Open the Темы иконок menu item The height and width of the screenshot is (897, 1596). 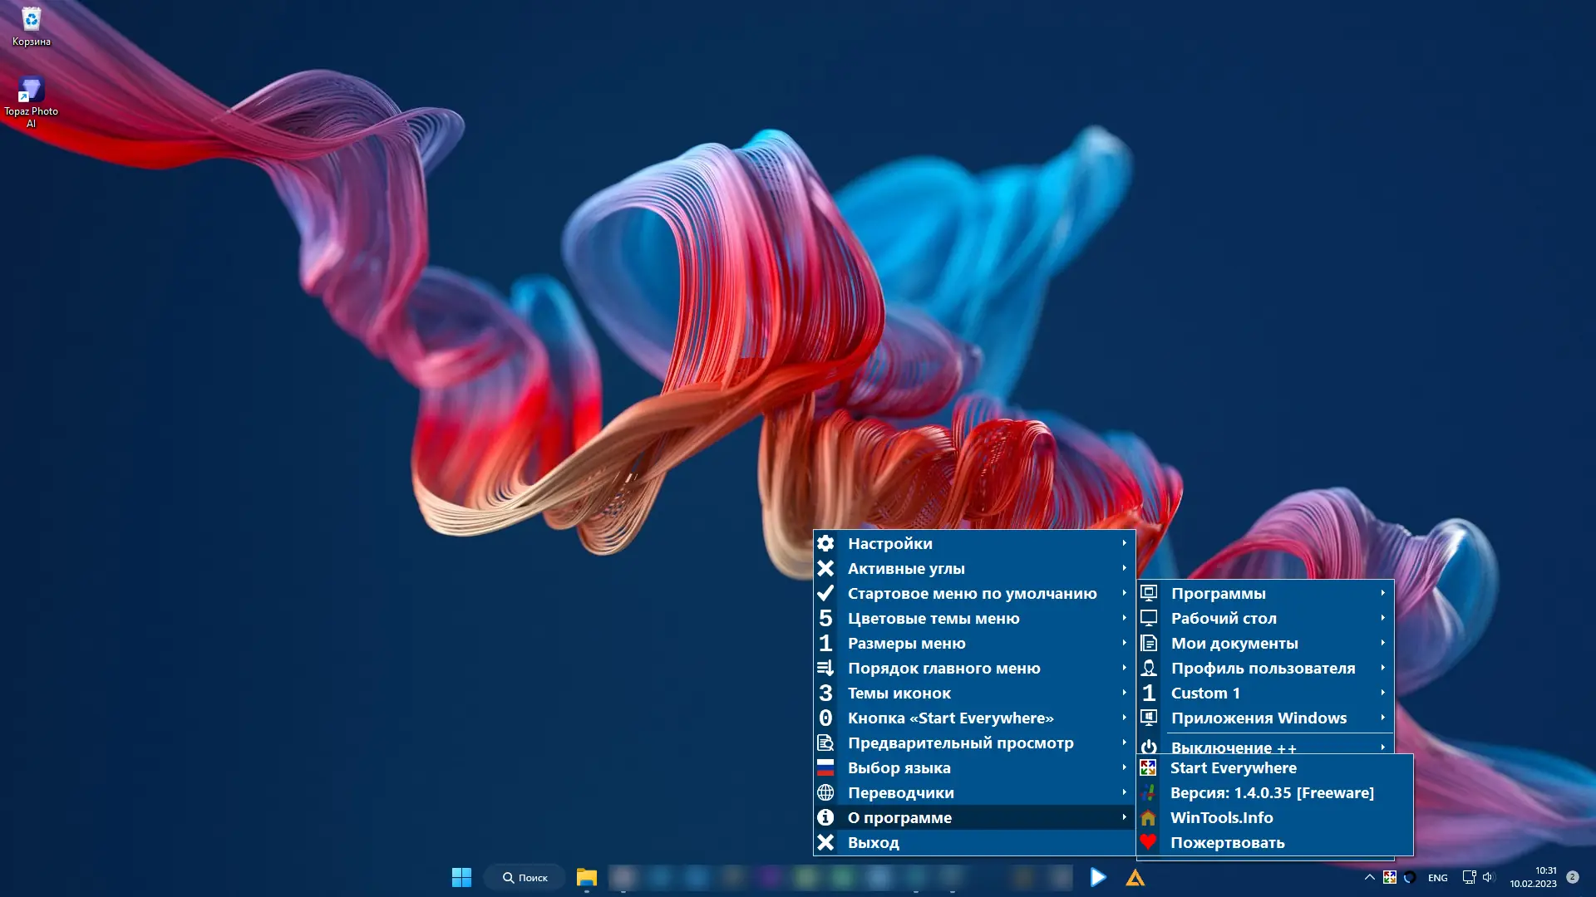pos(899,694)
